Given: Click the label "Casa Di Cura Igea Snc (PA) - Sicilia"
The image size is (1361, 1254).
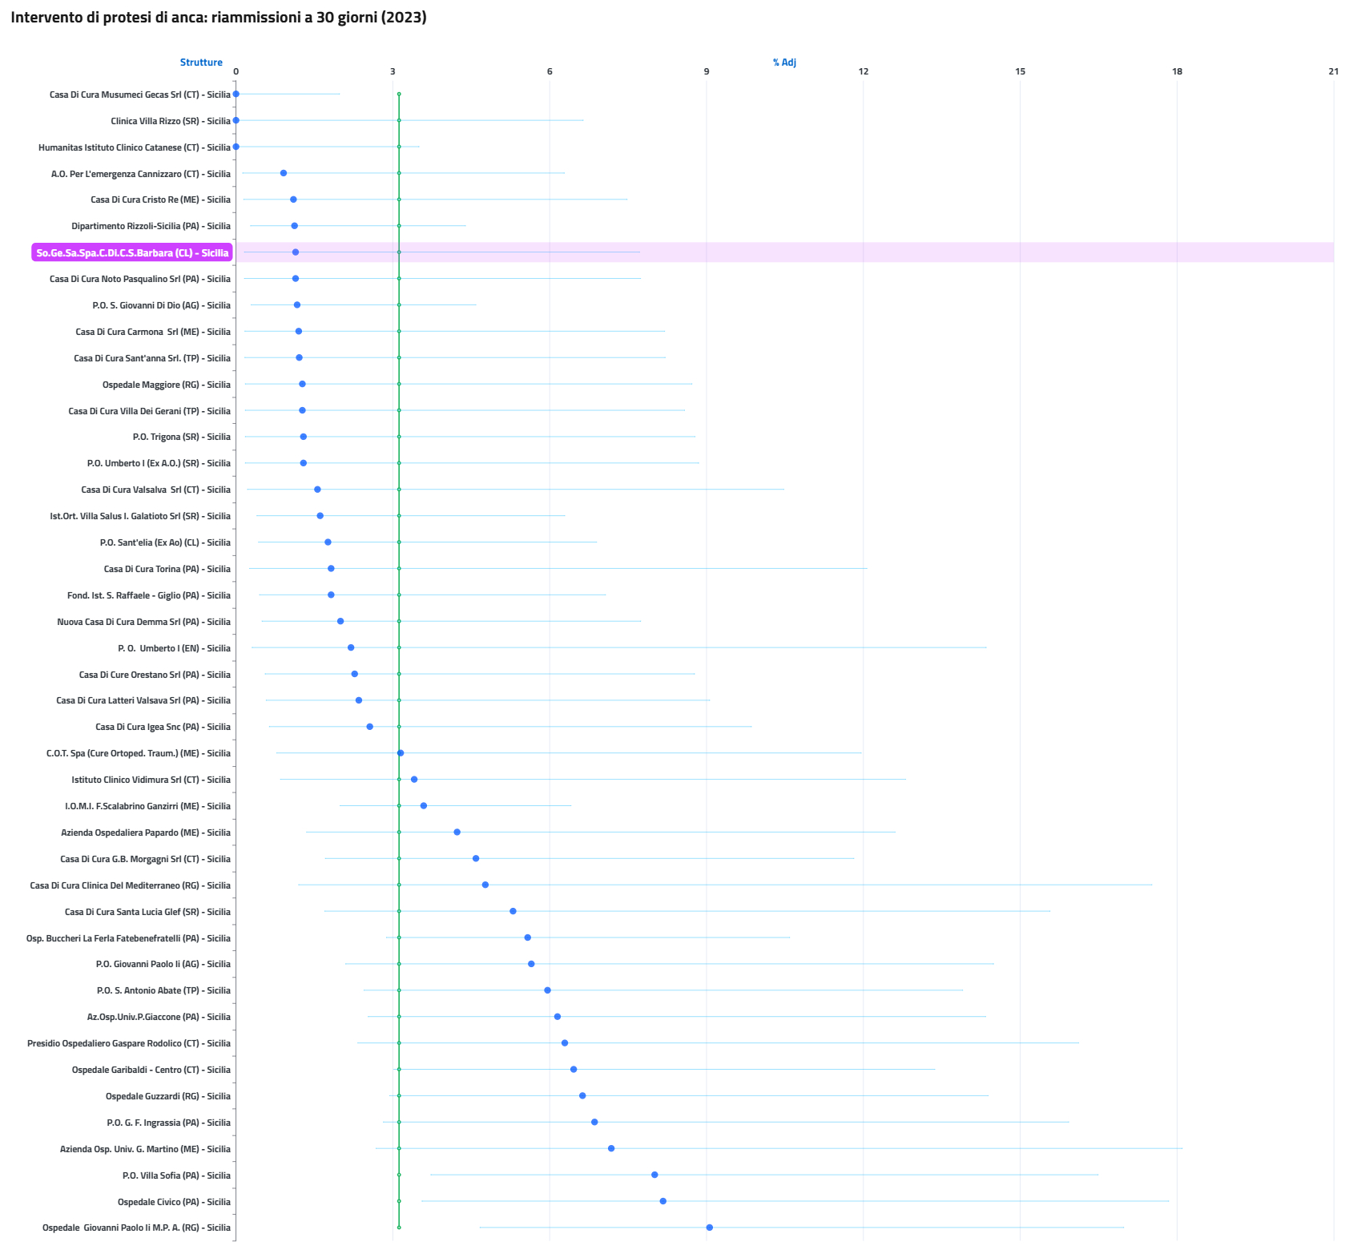Looking at the screenshot, I should (163, 727).
